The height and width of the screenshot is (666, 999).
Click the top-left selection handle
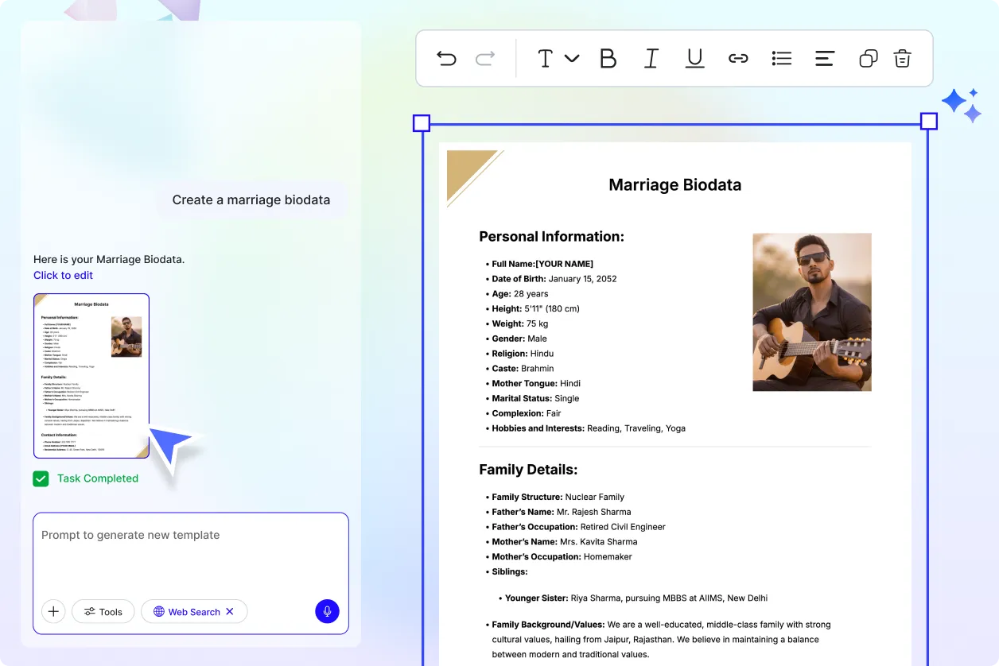422,122
